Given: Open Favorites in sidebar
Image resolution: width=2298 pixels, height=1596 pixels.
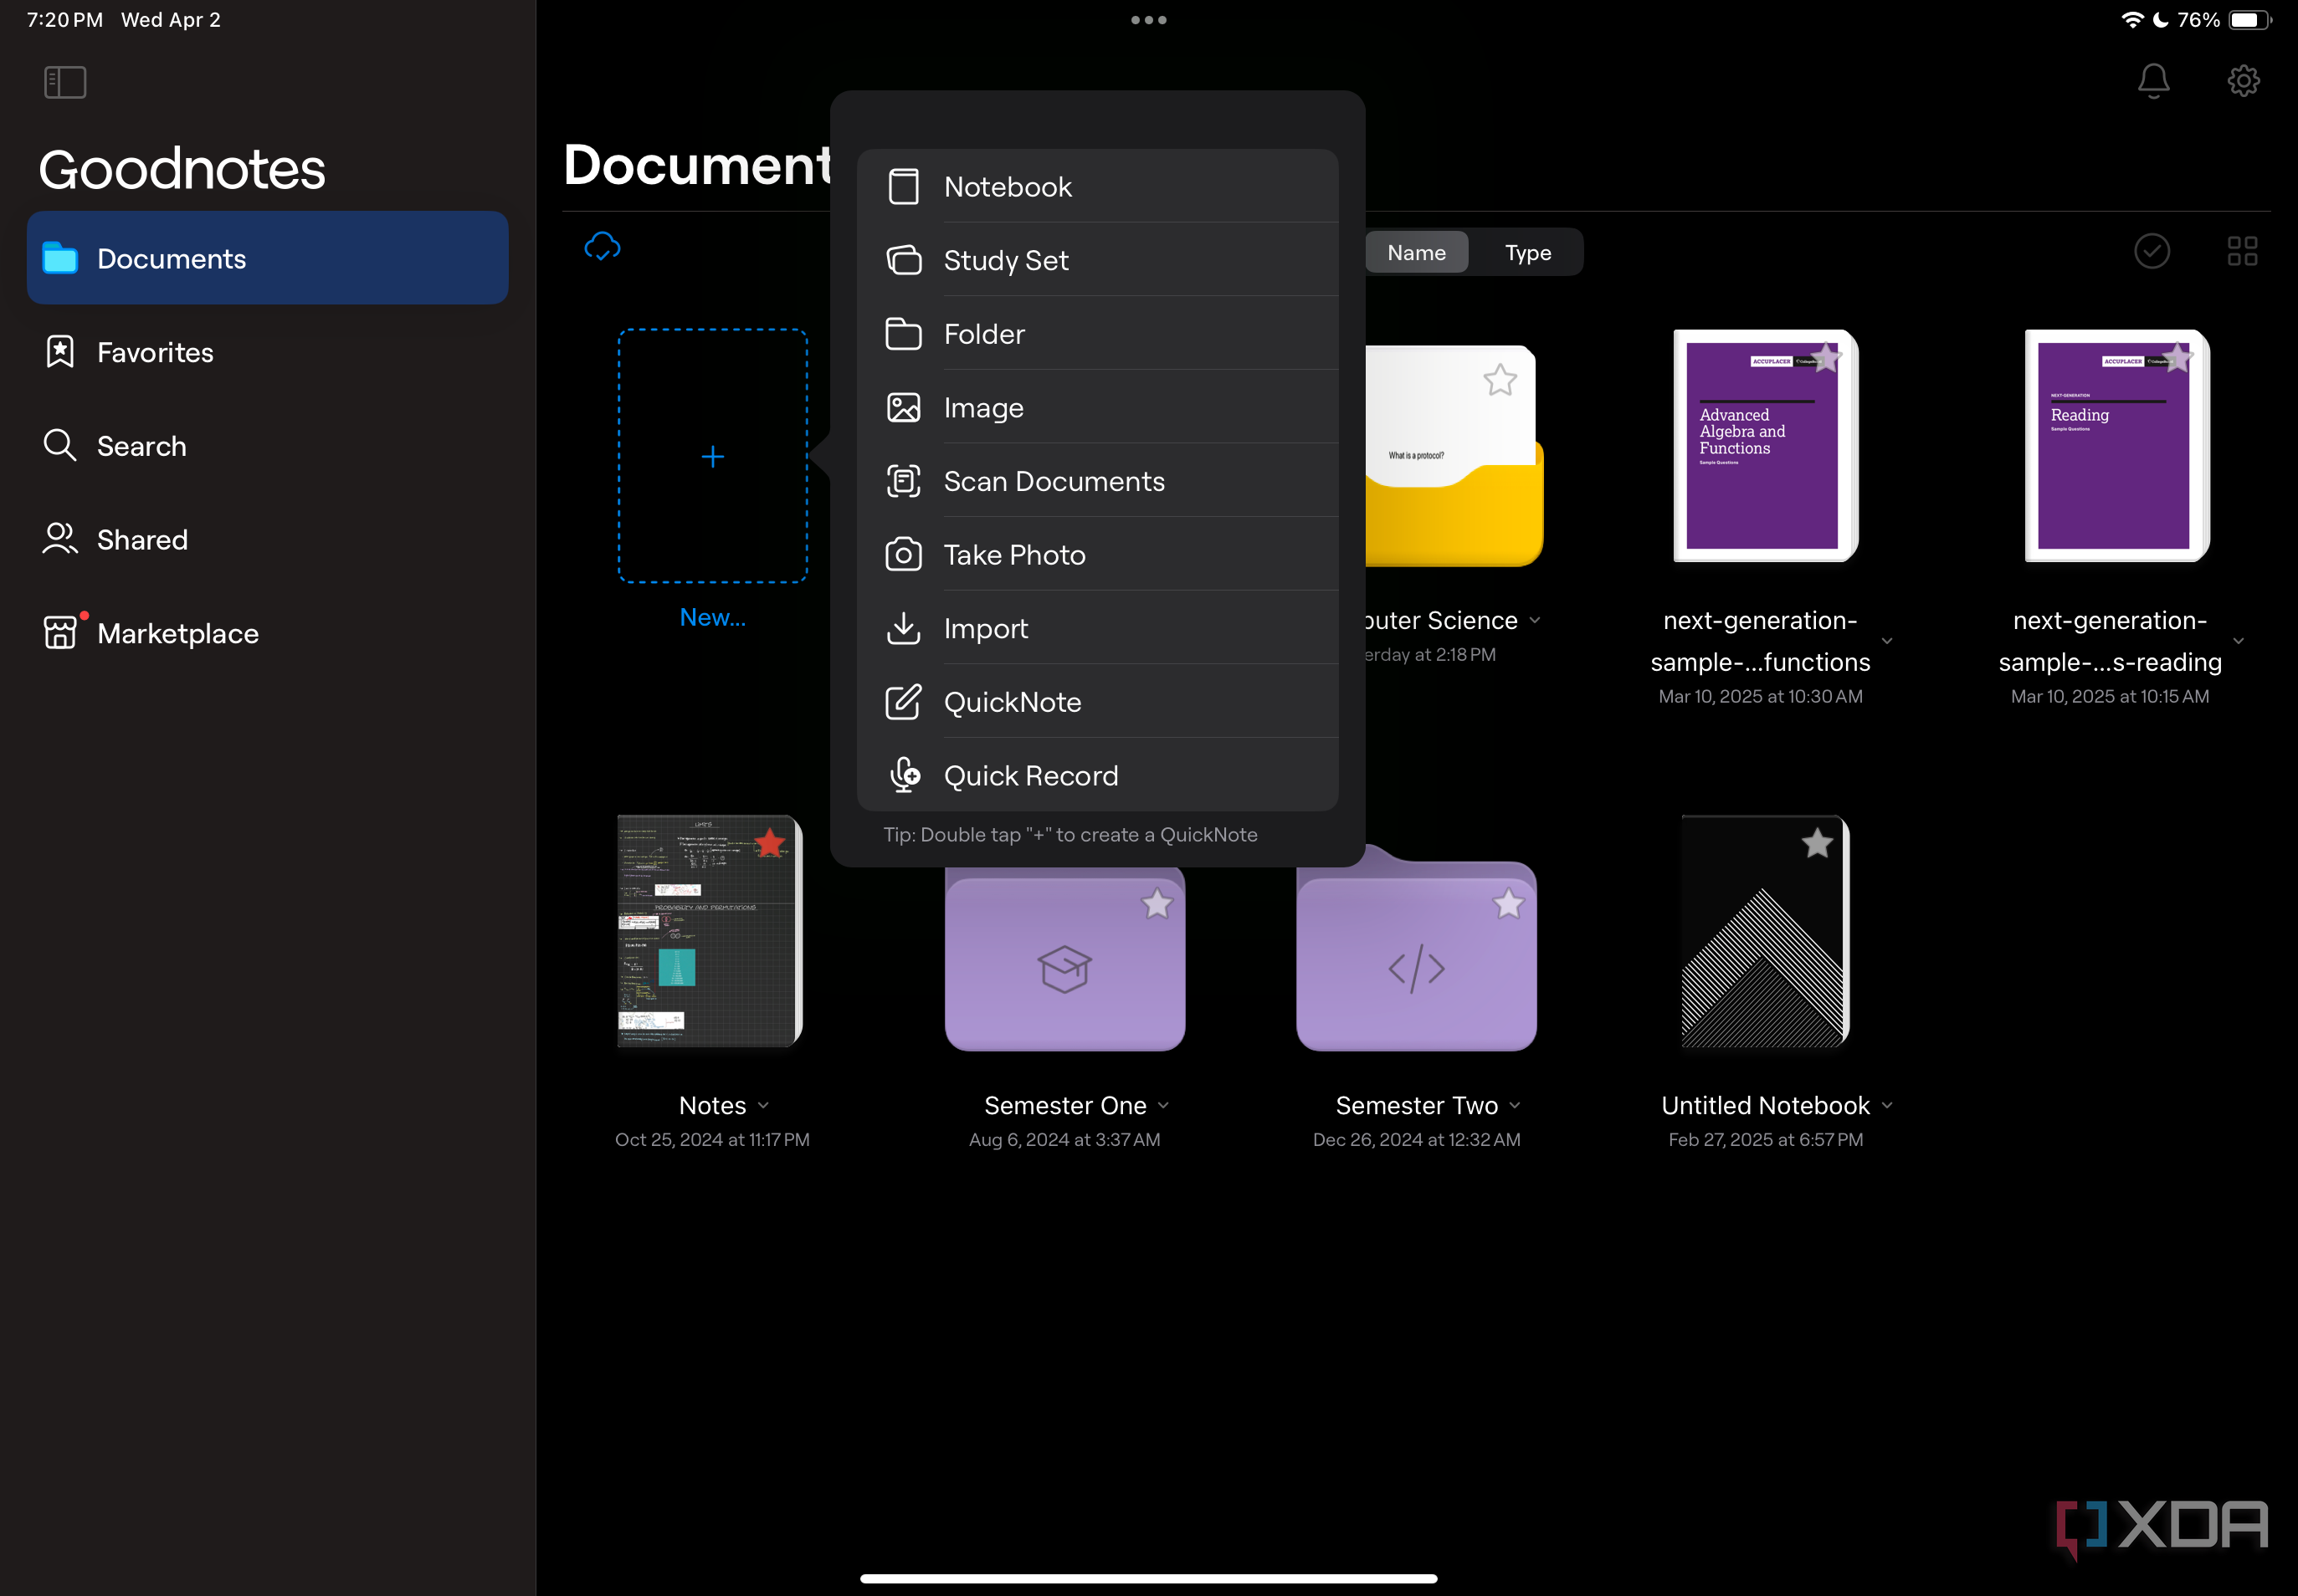Looking at the screenshot, I should coord(268,352).
